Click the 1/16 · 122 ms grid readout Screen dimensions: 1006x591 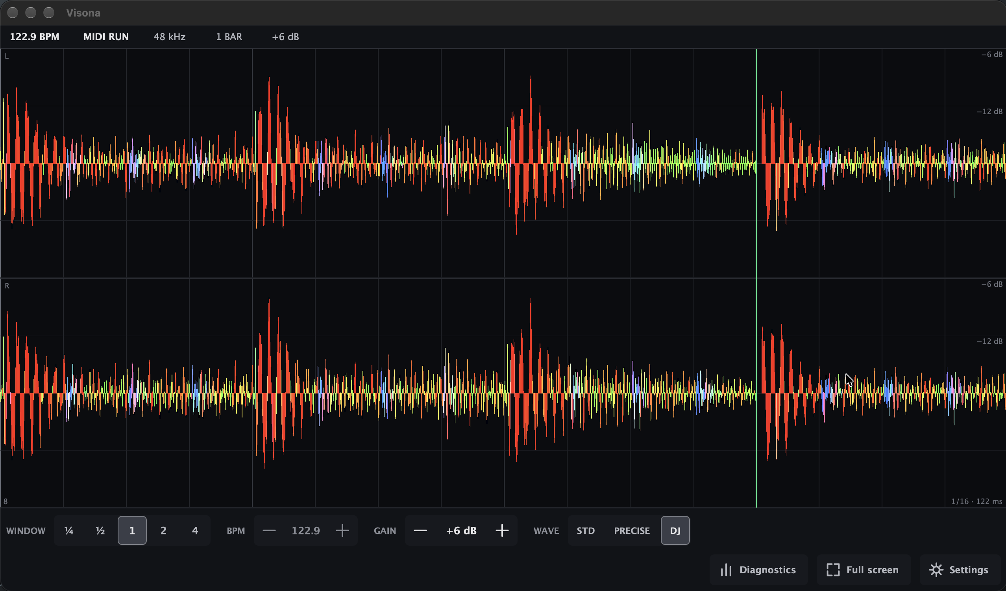tap(976, 501)
